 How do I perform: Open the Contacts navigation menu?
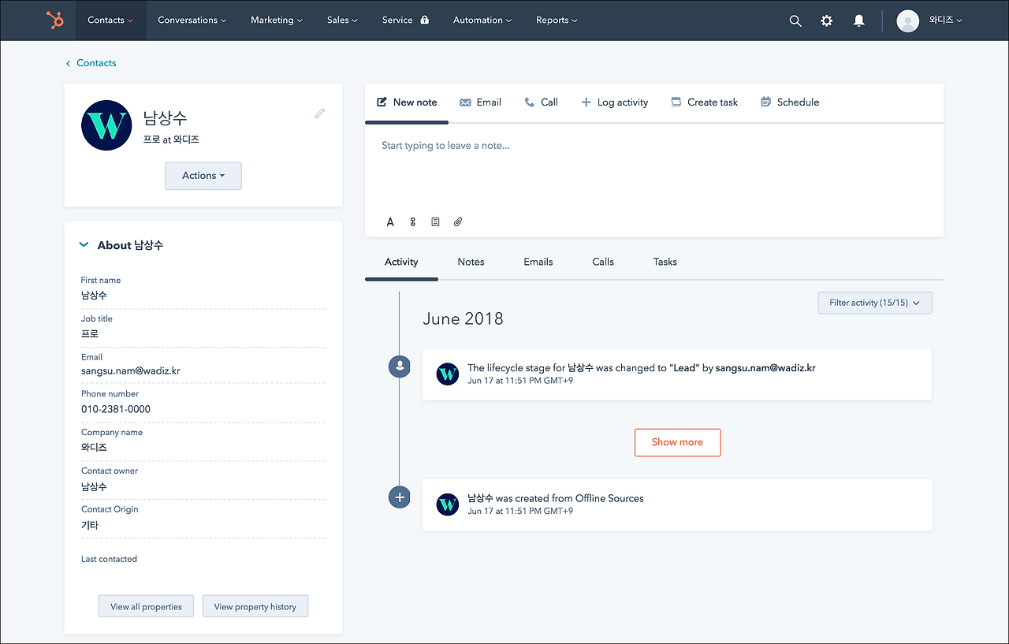pyautogui.click(x=110, y=20)
